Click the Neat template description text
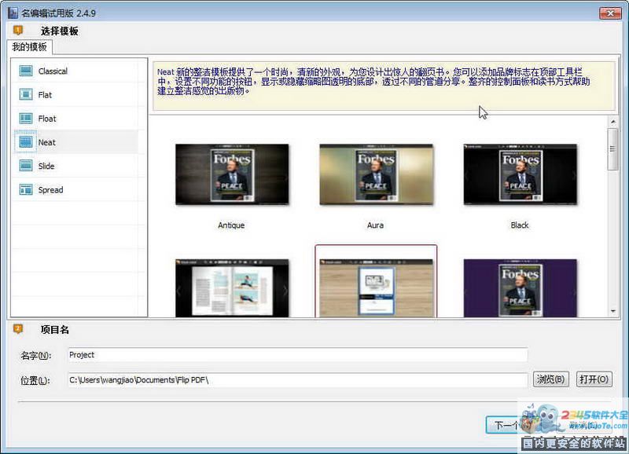The height and width of the screenshot is (454, 629). (x=373, y=82)
